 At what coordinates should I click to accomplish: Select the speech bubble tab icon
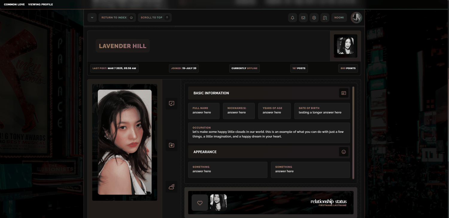pyautogui.click(x=172, y=104)
